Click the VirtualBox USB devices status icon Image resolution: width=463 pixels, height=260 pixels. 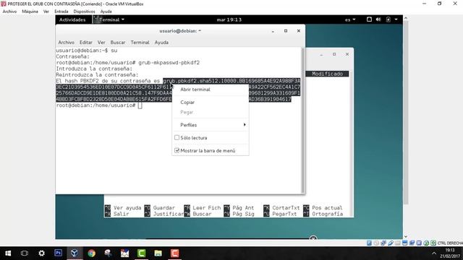[x=391, y=243]
